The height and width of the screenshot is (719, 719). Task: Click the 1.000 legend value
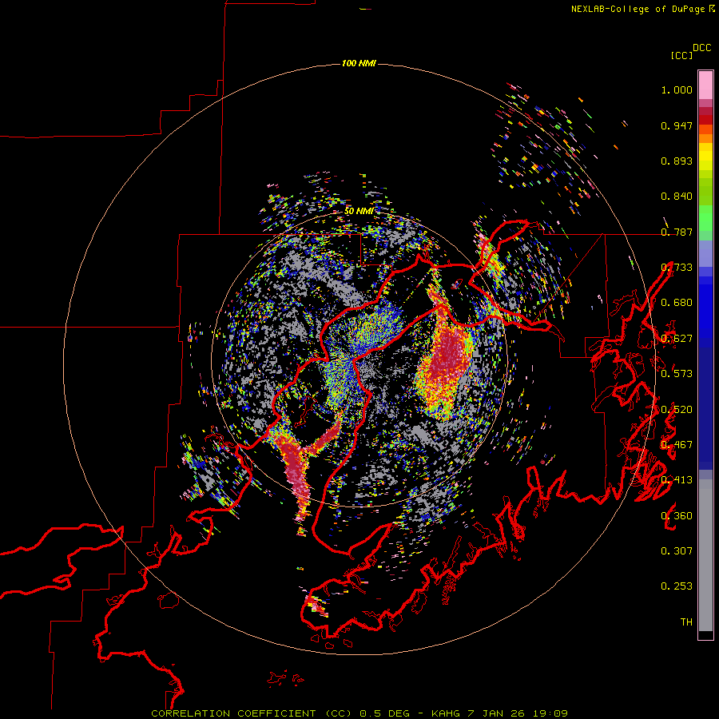tap(677, 89)
